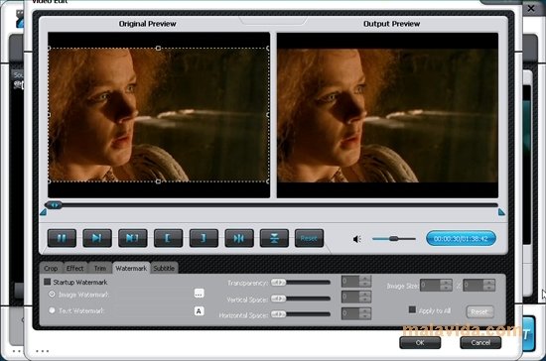The image size is (546, 361).
Task: Enable the Startup Watermark checkbox
Action: [48, 282]
